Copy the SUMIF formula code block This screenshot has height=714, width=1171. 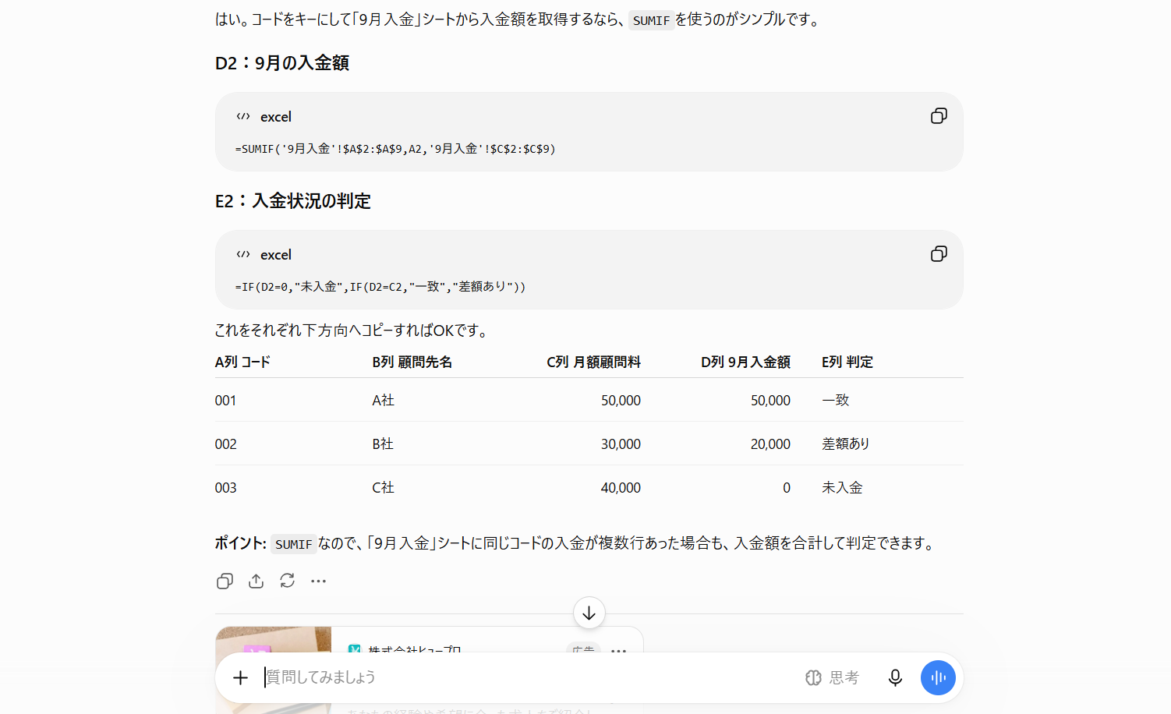(x=939, y=116)
